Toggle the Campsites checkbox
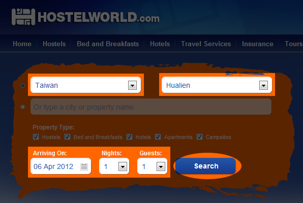Screen dimensions: 303x203 click(199, 137)
